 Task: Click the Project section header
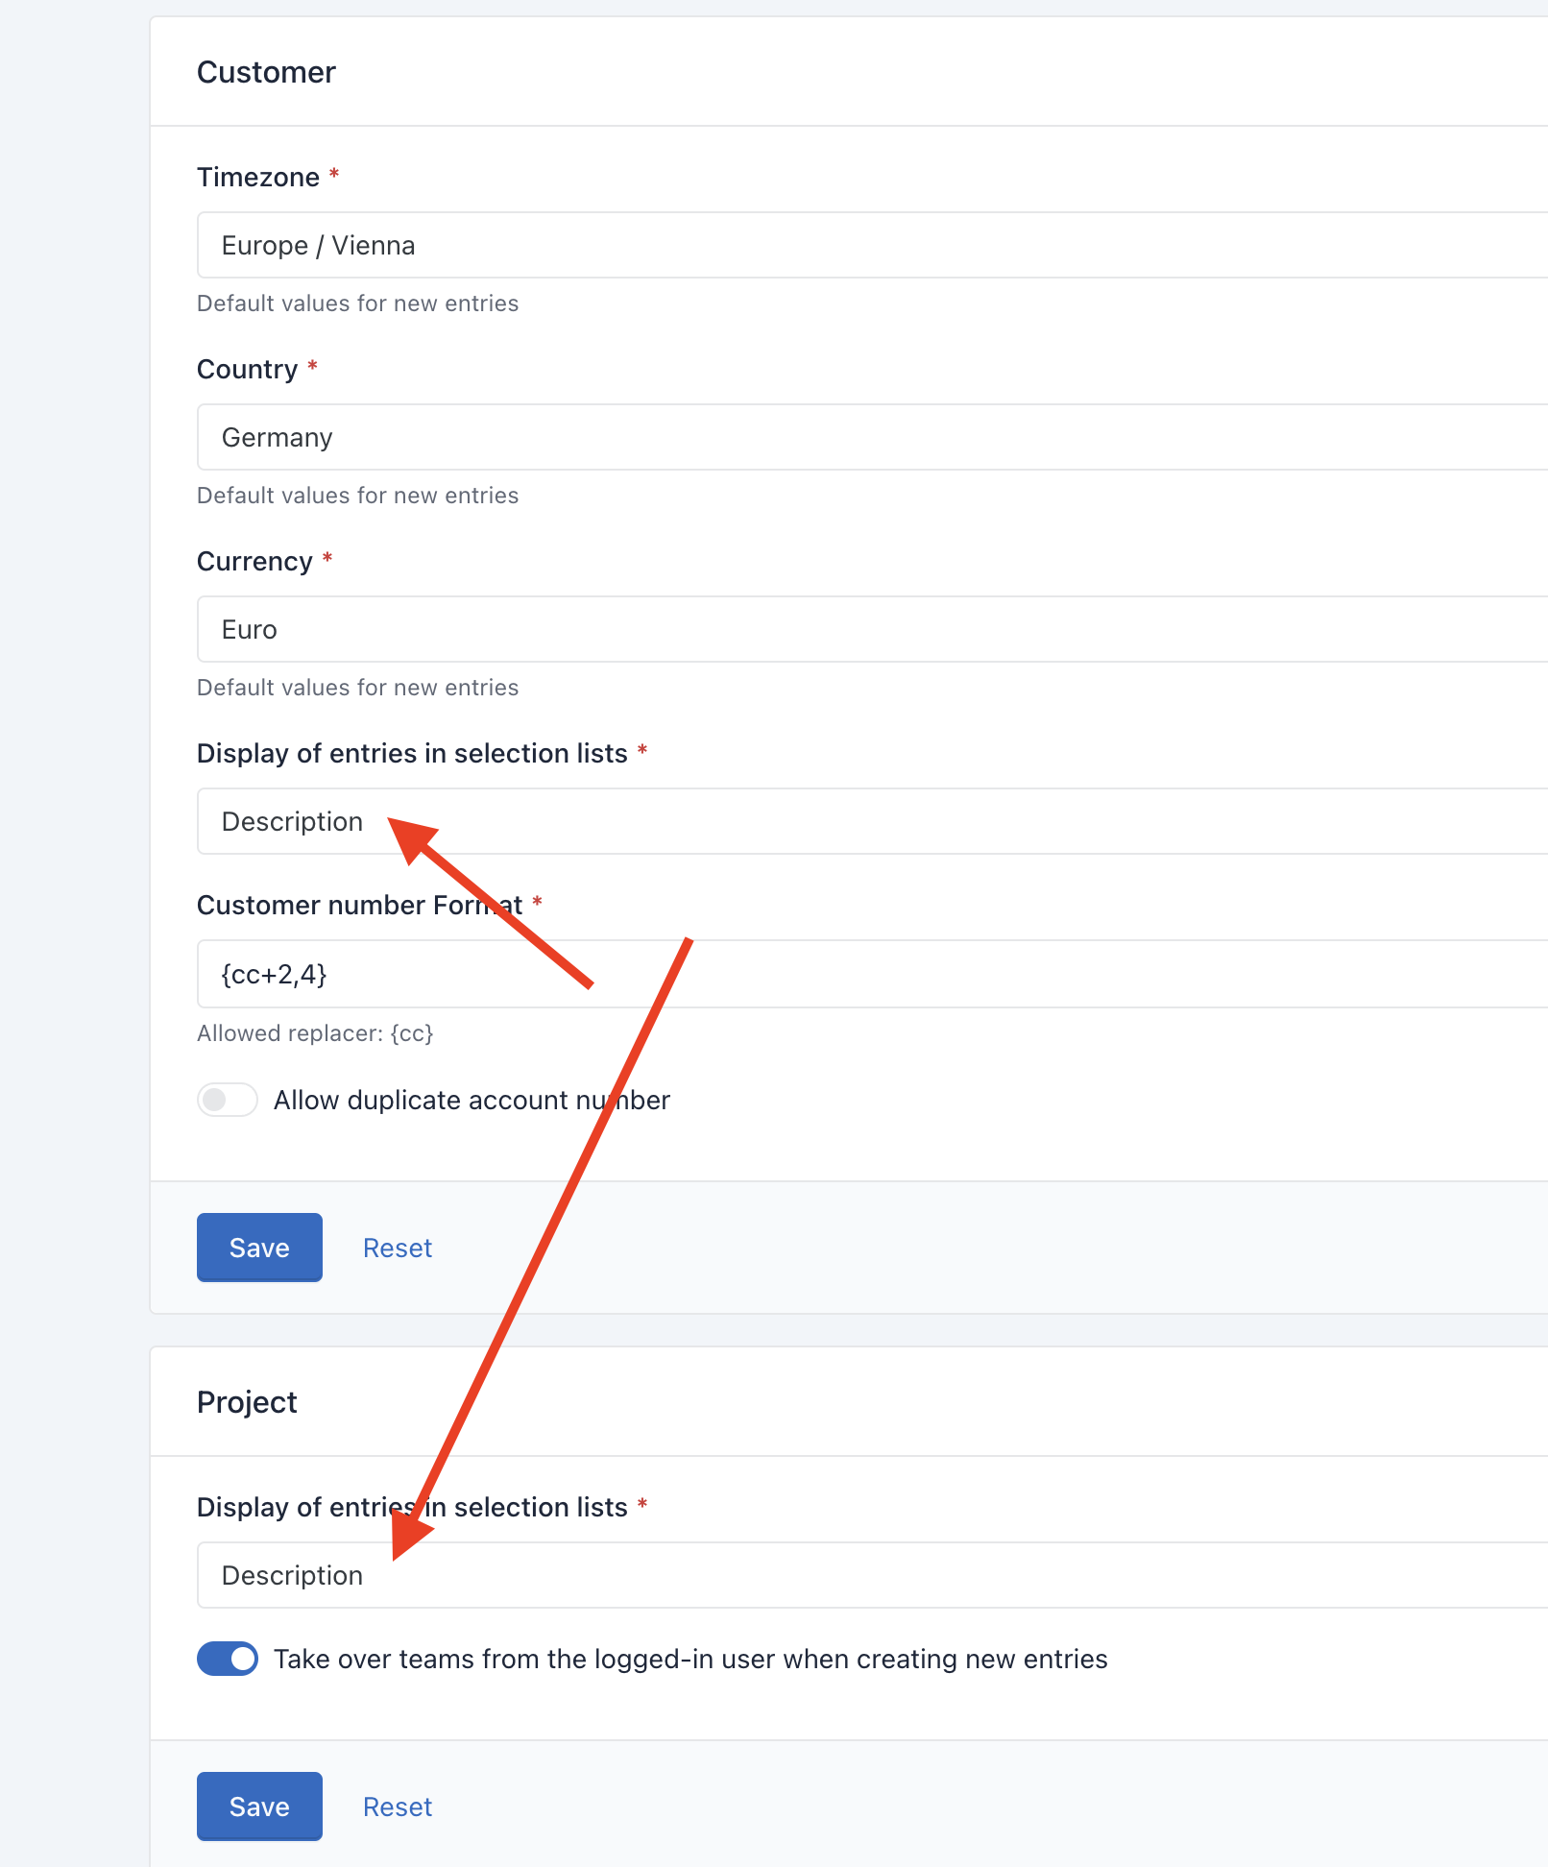click(246, 1401)
